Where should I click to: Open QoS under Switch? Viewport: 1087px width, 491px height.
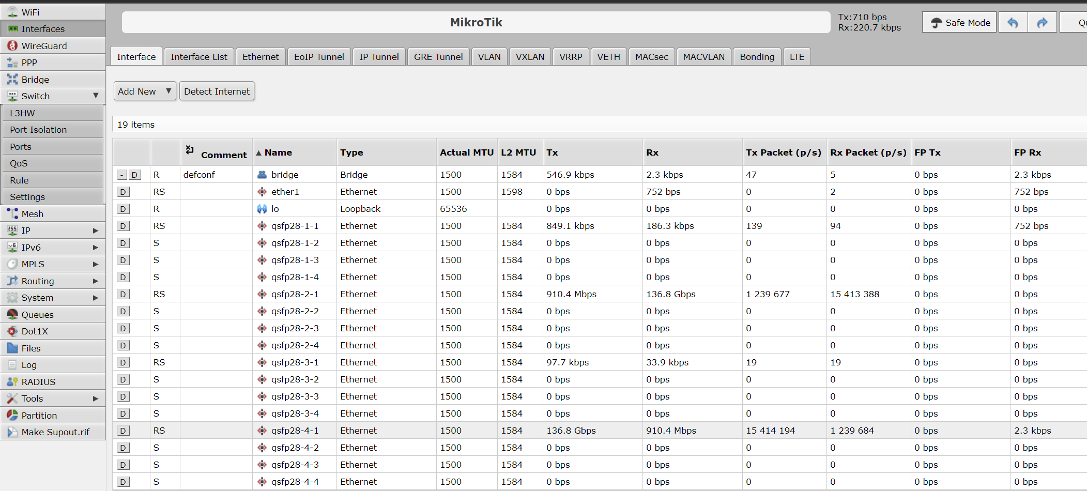pyautogui.click(x=53, y=163)
